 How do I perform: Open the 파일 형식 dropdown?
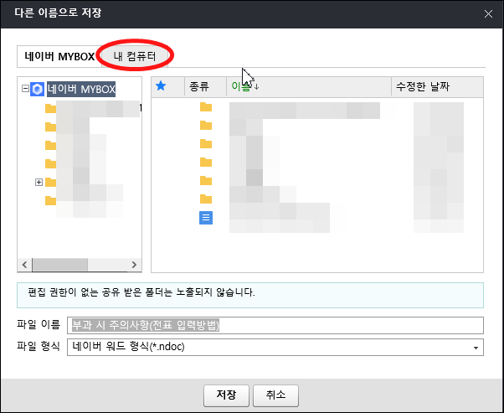[275, 347]
